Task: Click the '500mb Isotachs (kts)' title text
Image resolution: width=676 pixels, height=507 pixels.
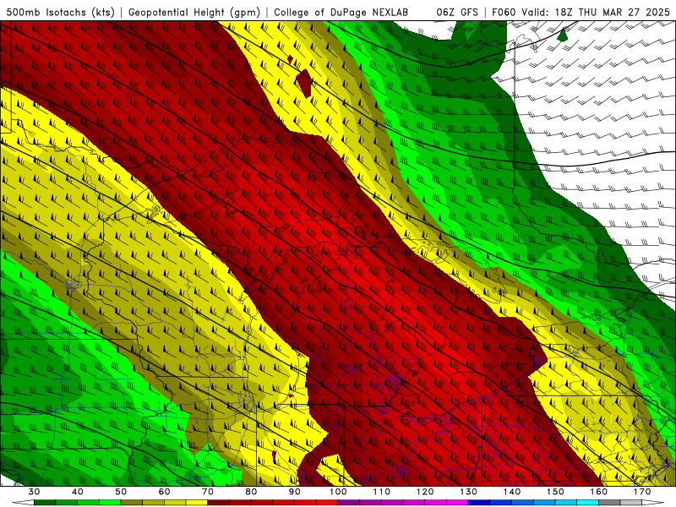Action: coord(59,12)
